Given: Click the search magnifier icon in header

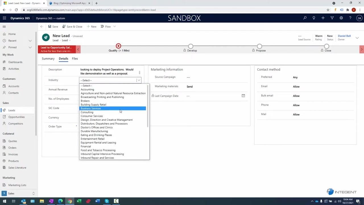Looking at the screenshot, I should pyautogui.click(x=305, y=18).
